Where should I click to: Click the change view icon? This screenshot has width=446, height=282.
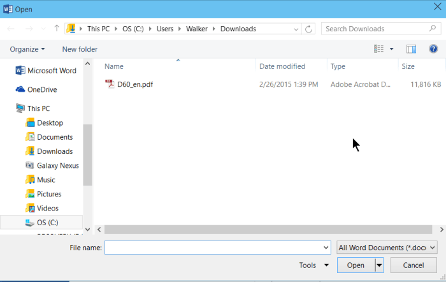pyautogui.click(x=378, y=49)
